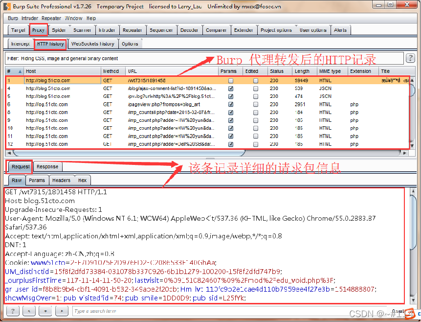421x322 pixels.
Task: Switch to the Decoder tab
Action: point(189,30)
